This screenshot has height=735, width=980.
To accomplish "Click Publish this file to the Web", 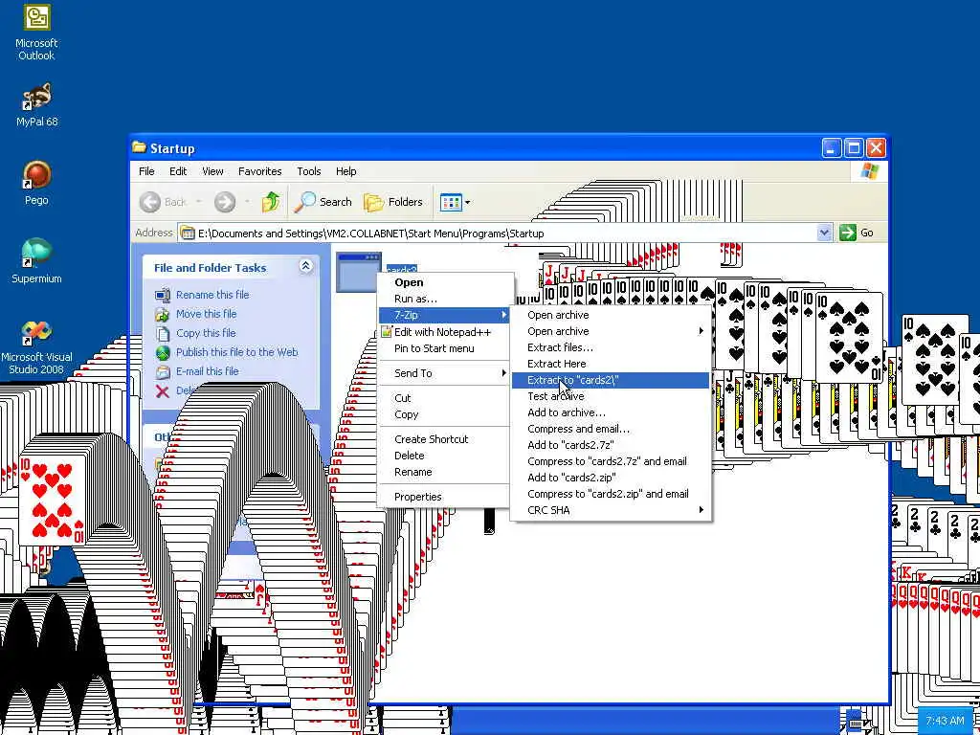I will (237, 352).
